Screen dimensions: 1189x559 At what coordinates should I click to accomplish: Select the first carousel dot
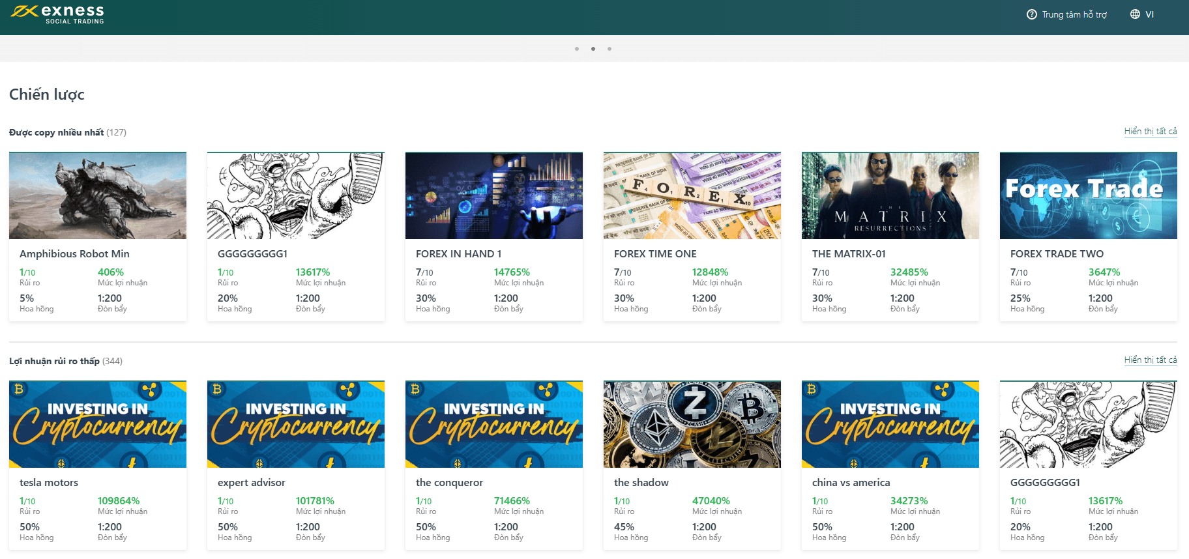click(x=577, y=49)
